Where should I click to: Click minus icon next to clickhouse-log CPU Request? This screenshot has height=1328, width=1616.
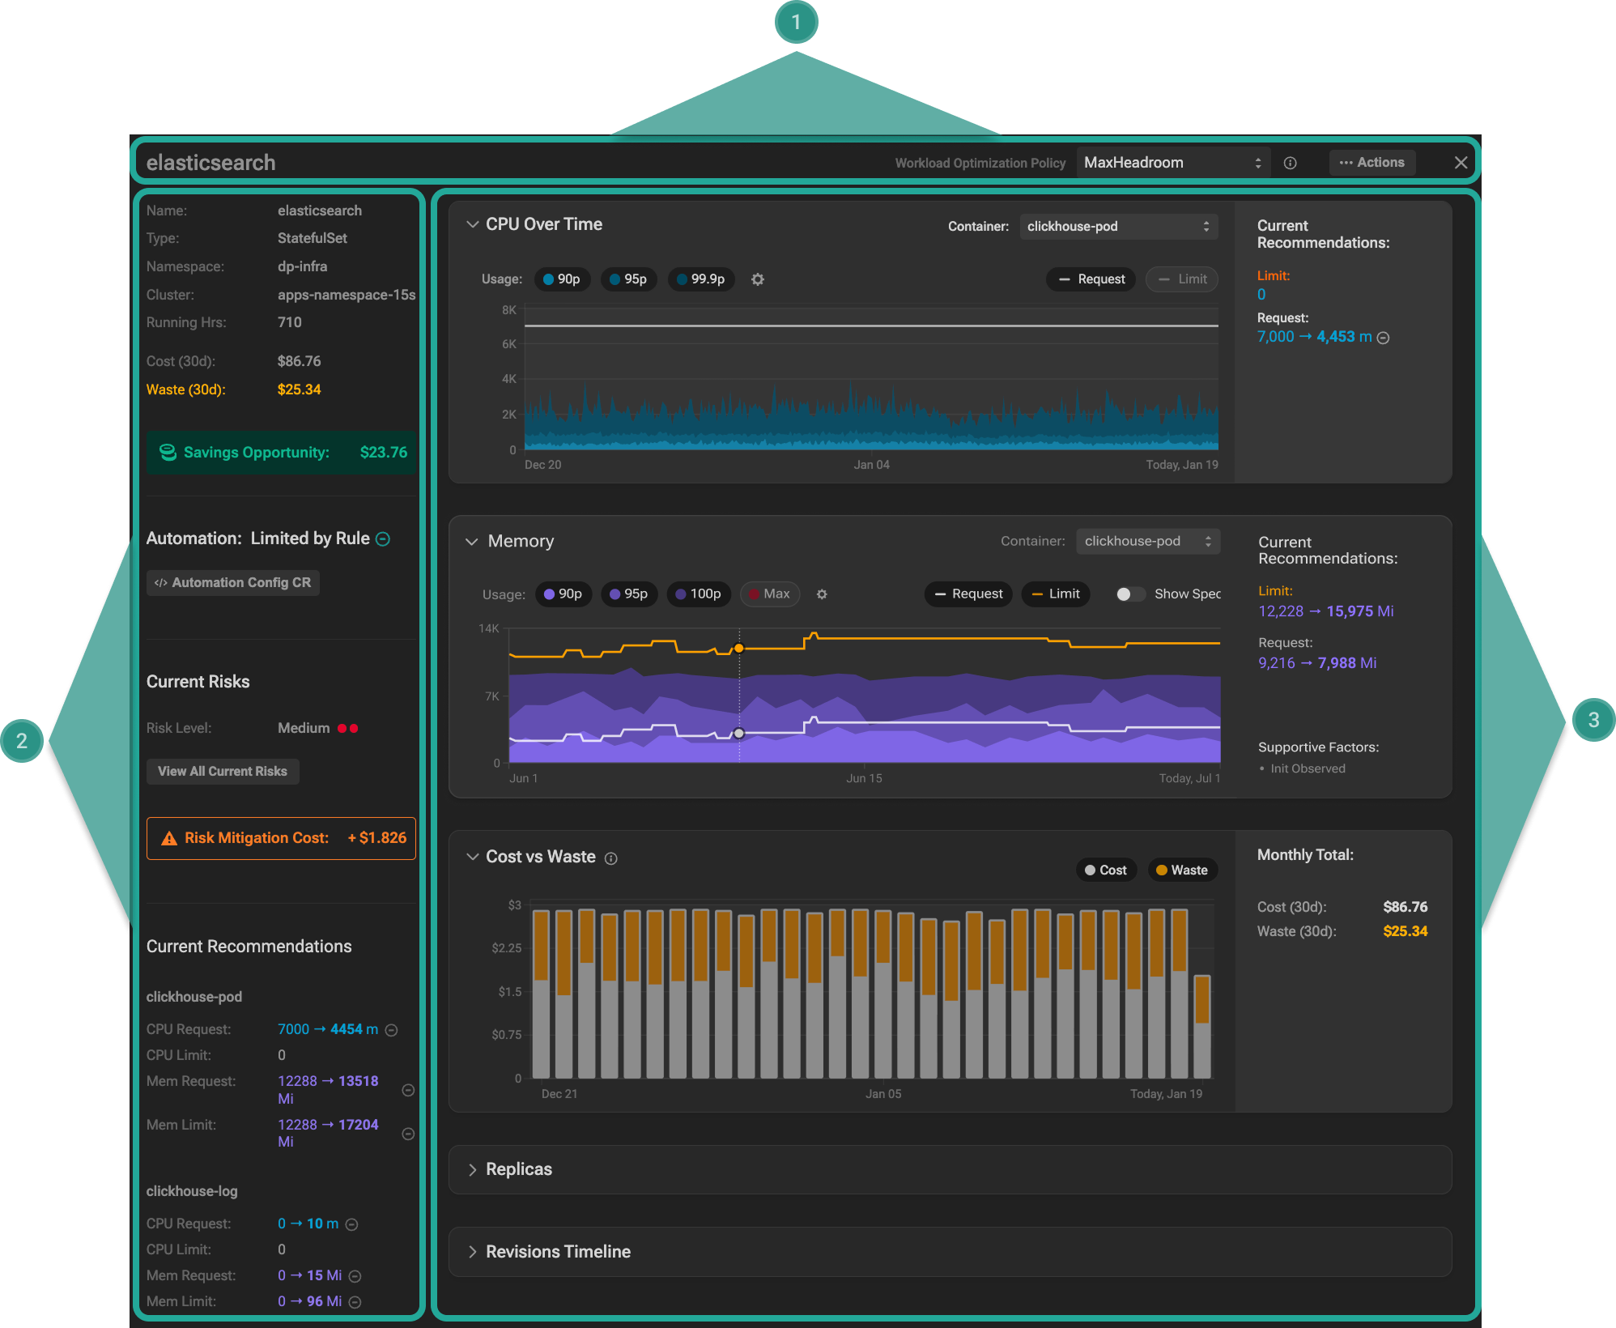click(x=351, y=1224)
